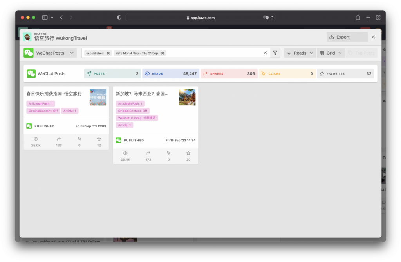Remove the is:published filter chip
The image size is (401, 262).
point(108,53)
